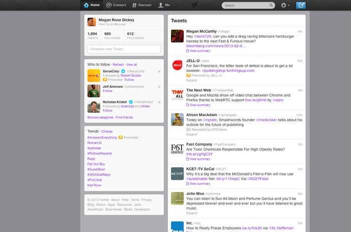Click the Nicholas Kristof avatar
351x232 pixels.
point(94,106)
